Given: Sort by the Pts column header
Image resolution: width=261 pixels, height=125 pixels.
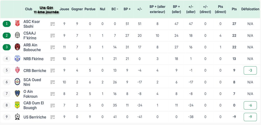Looking at the screenshot, I should (x=234, y=9).
